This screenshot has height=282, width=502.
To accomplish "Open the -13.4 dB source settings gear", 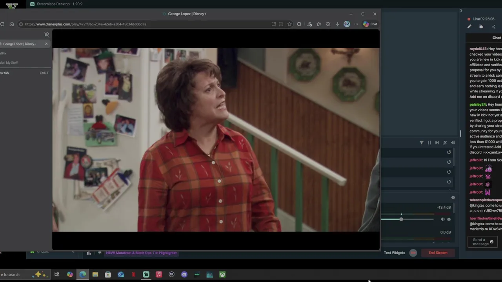I will (x=449, y=219).
